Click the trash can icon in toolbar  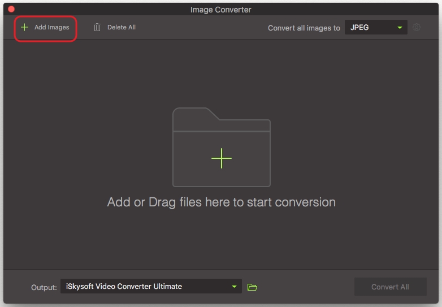tap(97, 27)
